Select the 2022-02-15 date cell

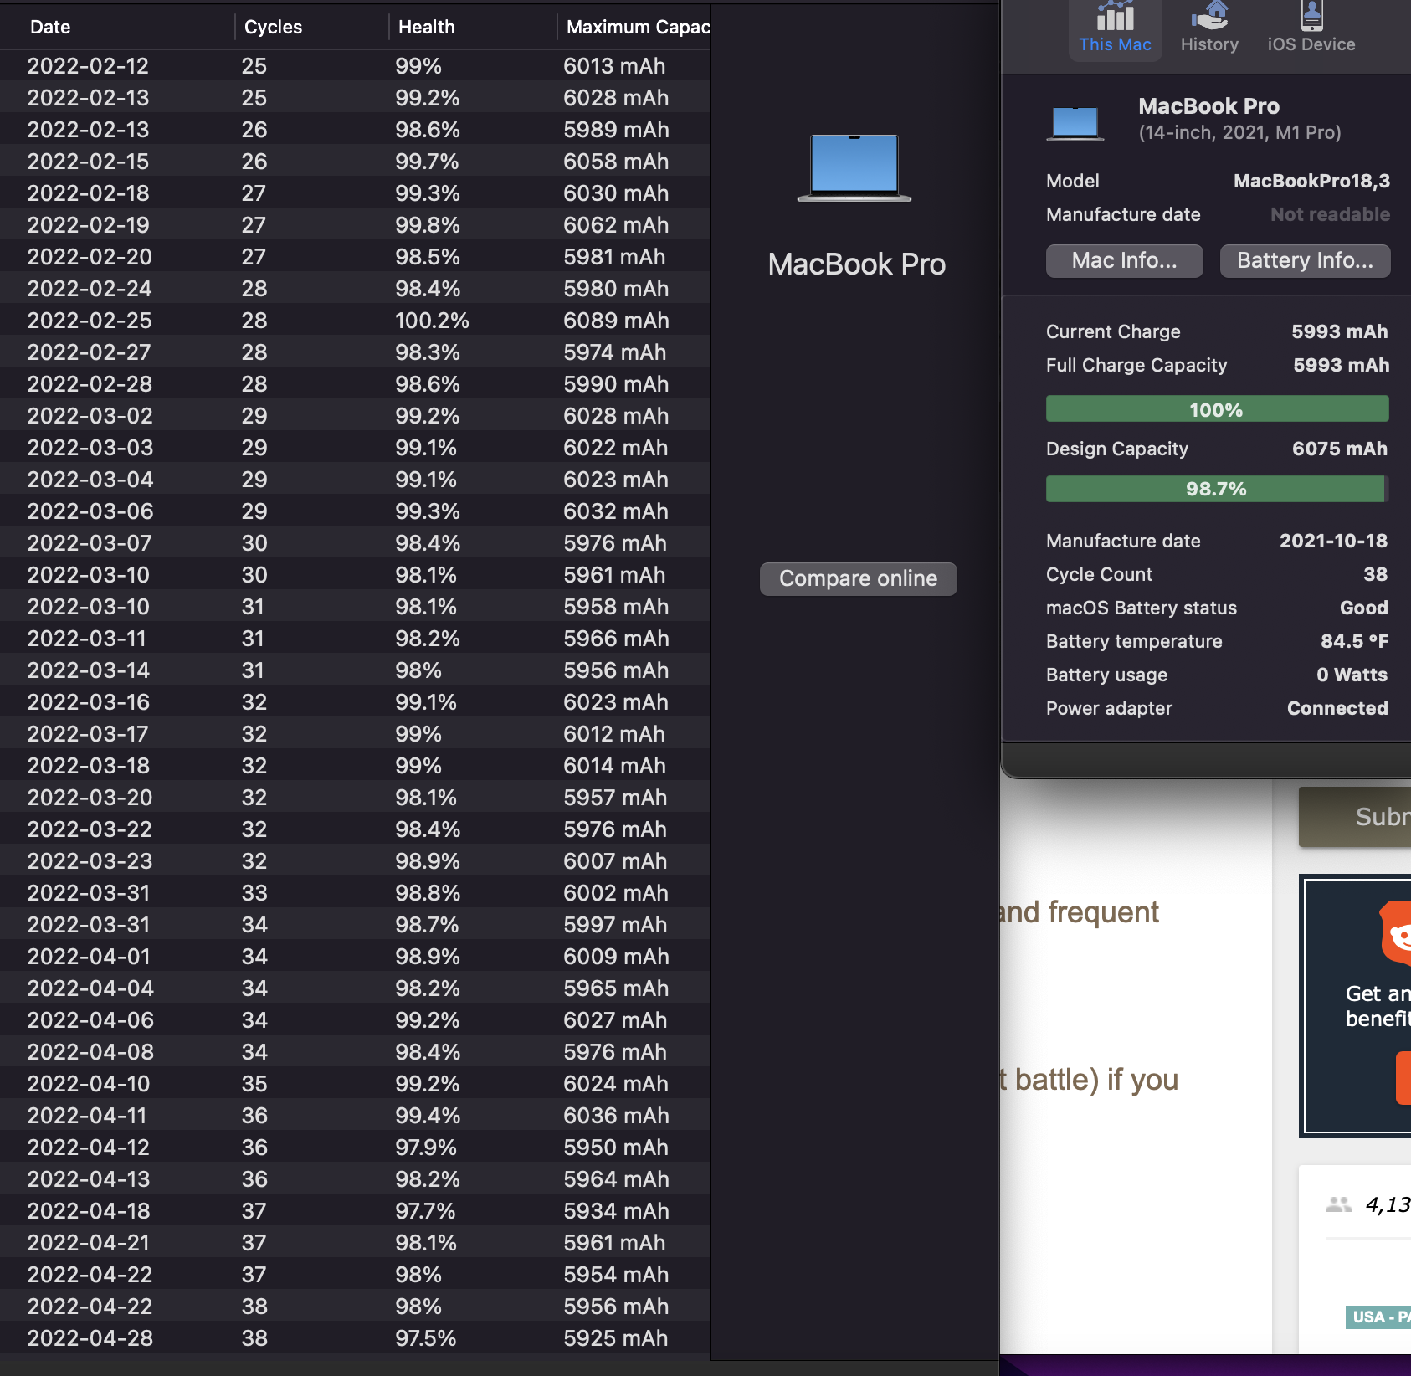coord(88,162)
